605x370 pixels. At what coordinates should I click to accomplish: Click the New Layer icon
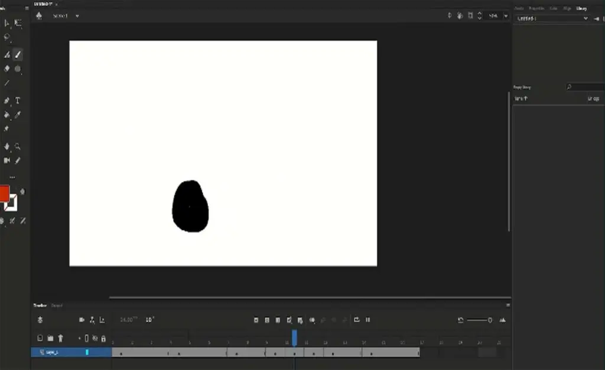(40, 338)
